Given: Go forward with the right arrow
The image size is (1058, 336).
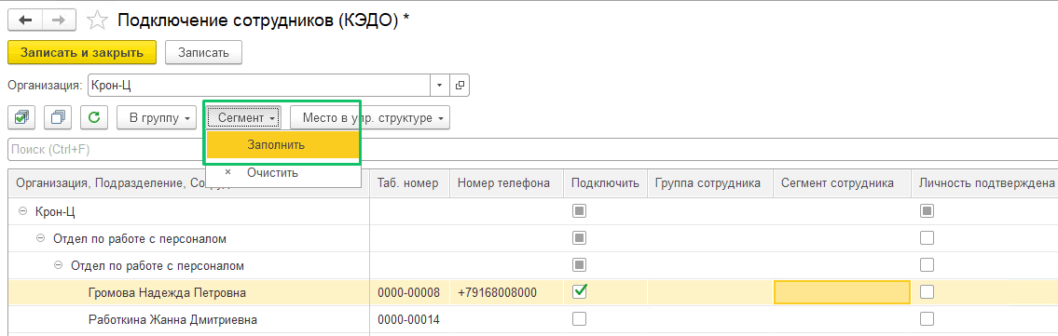Looking at the screenshot, I should pyautogui.click(x=59, y=20).
